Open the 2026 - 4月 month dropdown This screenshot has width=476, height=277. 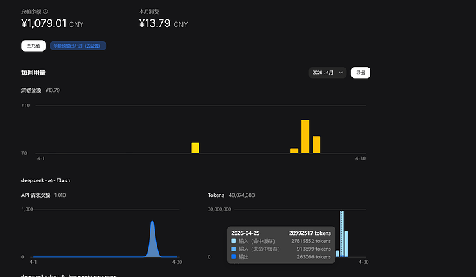point(328,73)
